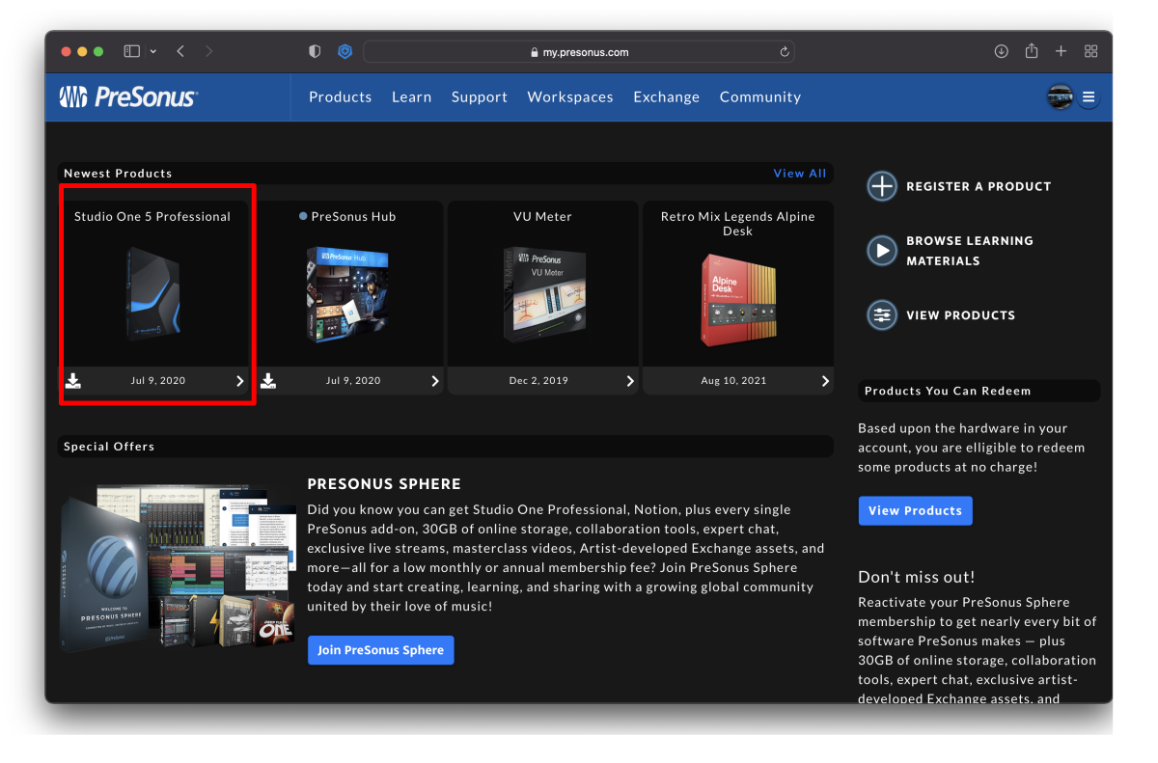Click Products You Can Redeem header
1158x763 pixels.
point(948,391)
